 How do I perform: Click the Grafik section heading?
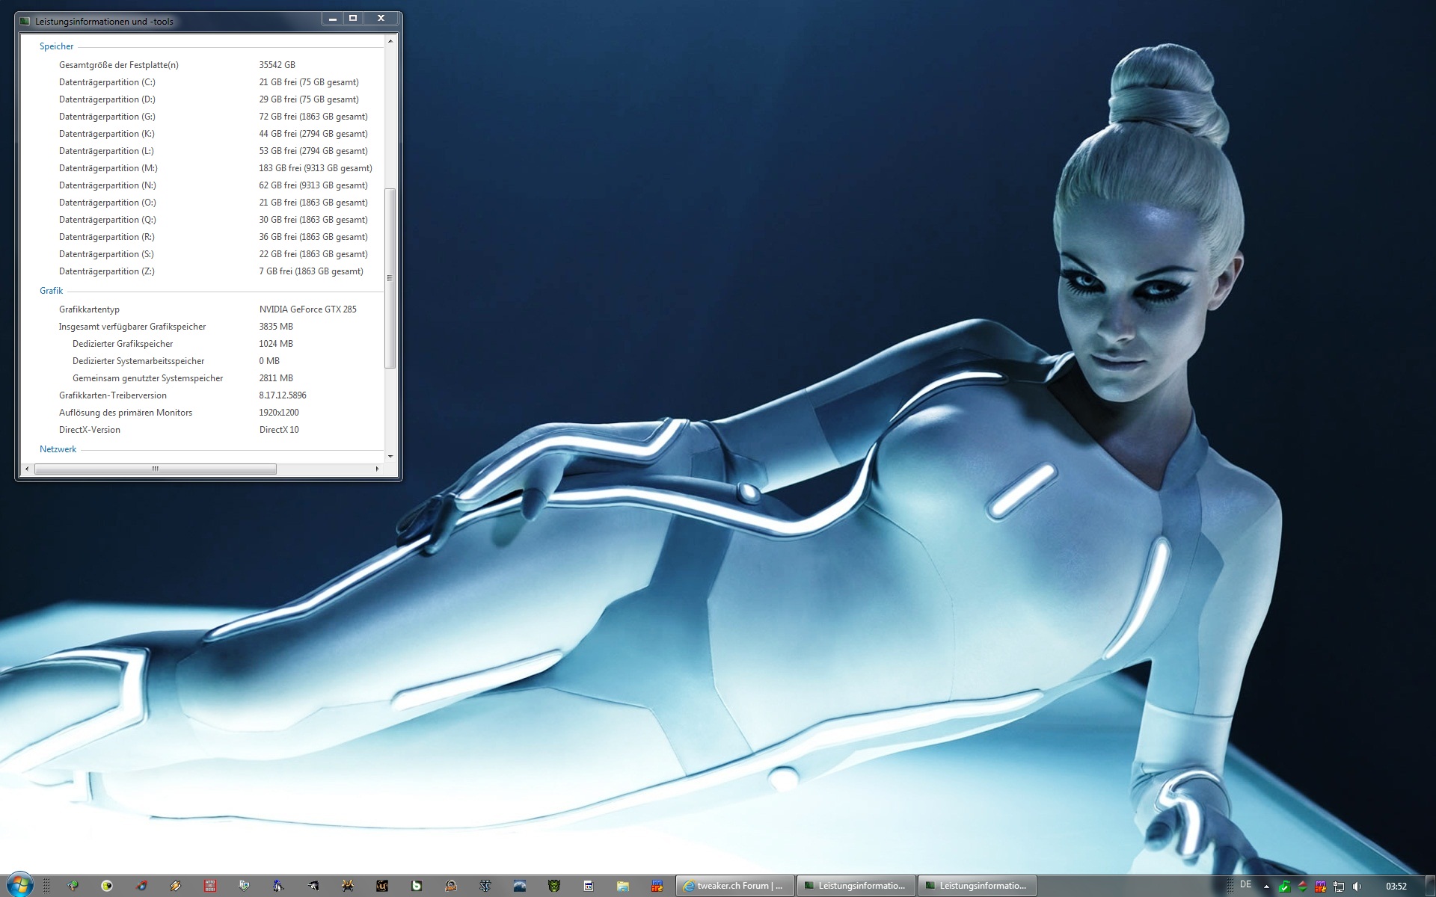[51, 291]
